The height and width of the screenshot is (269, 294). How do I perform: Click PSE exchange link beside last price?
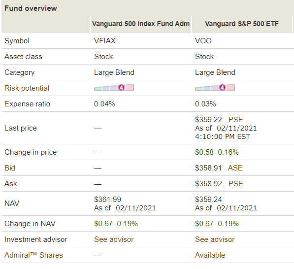[236, 120]
